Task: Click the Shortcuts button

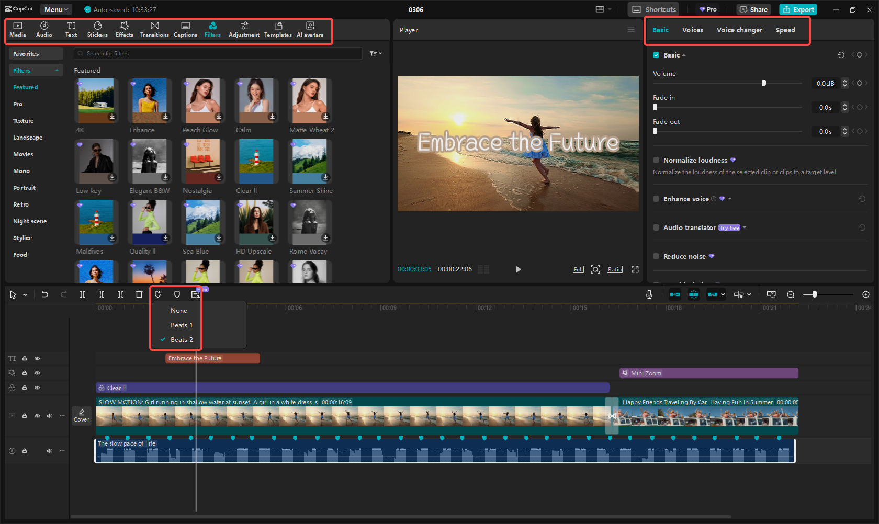Action: tap(654, 9)
